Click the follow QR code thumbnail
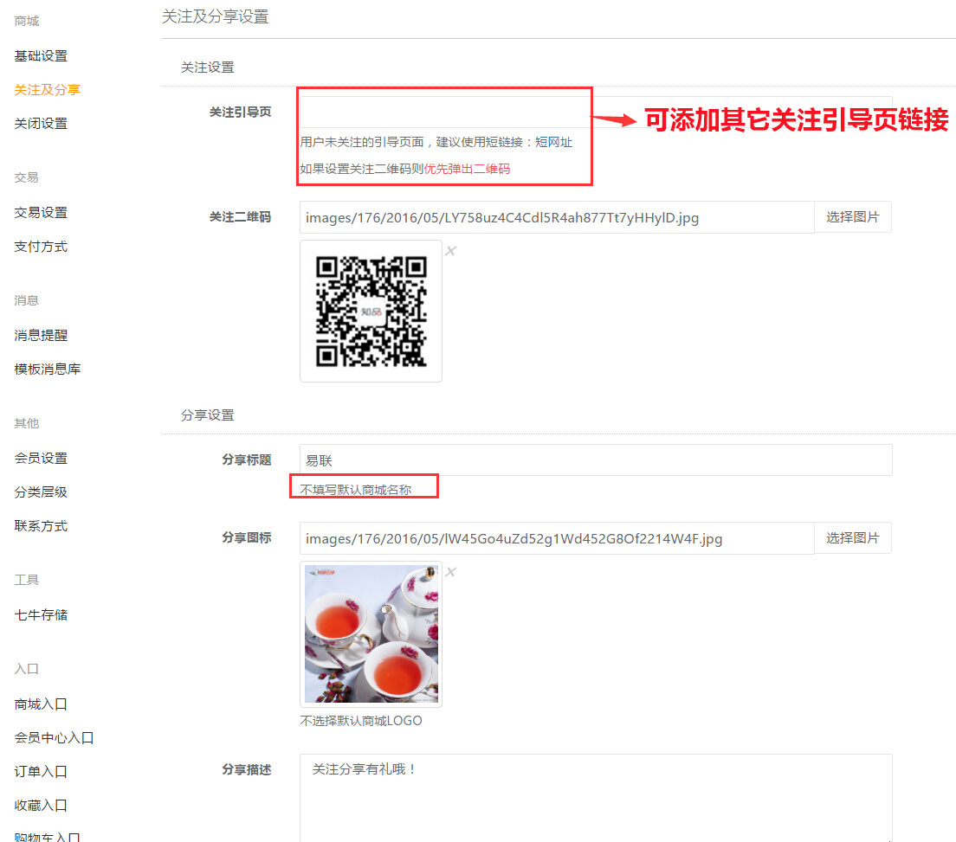The height and width of the screenshot is (842, 956). tap(371, 311)
